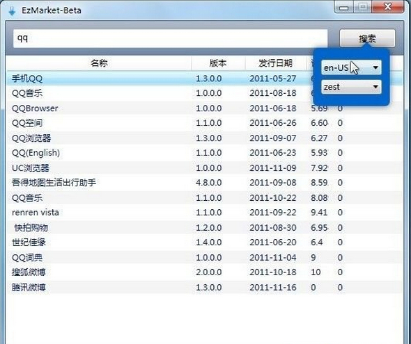Select the QQ空间 entry
This screenshot has width=411, height=344.
click(204, 123)
